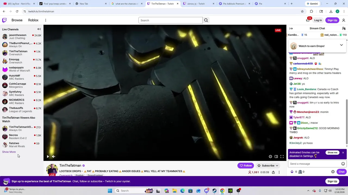Collapse the stream chat panel arrow
This screenshot has width=348, height=195.
pyautogui.click(x=291, y=28)
